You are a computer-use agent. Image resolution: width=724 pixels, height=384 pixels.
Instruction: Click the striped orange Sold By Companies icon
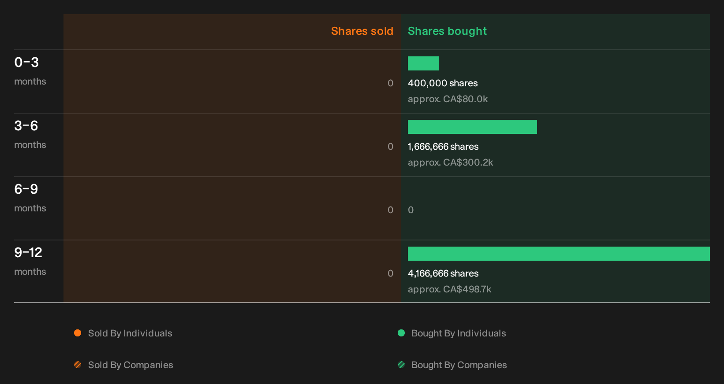tap(78, 365)
